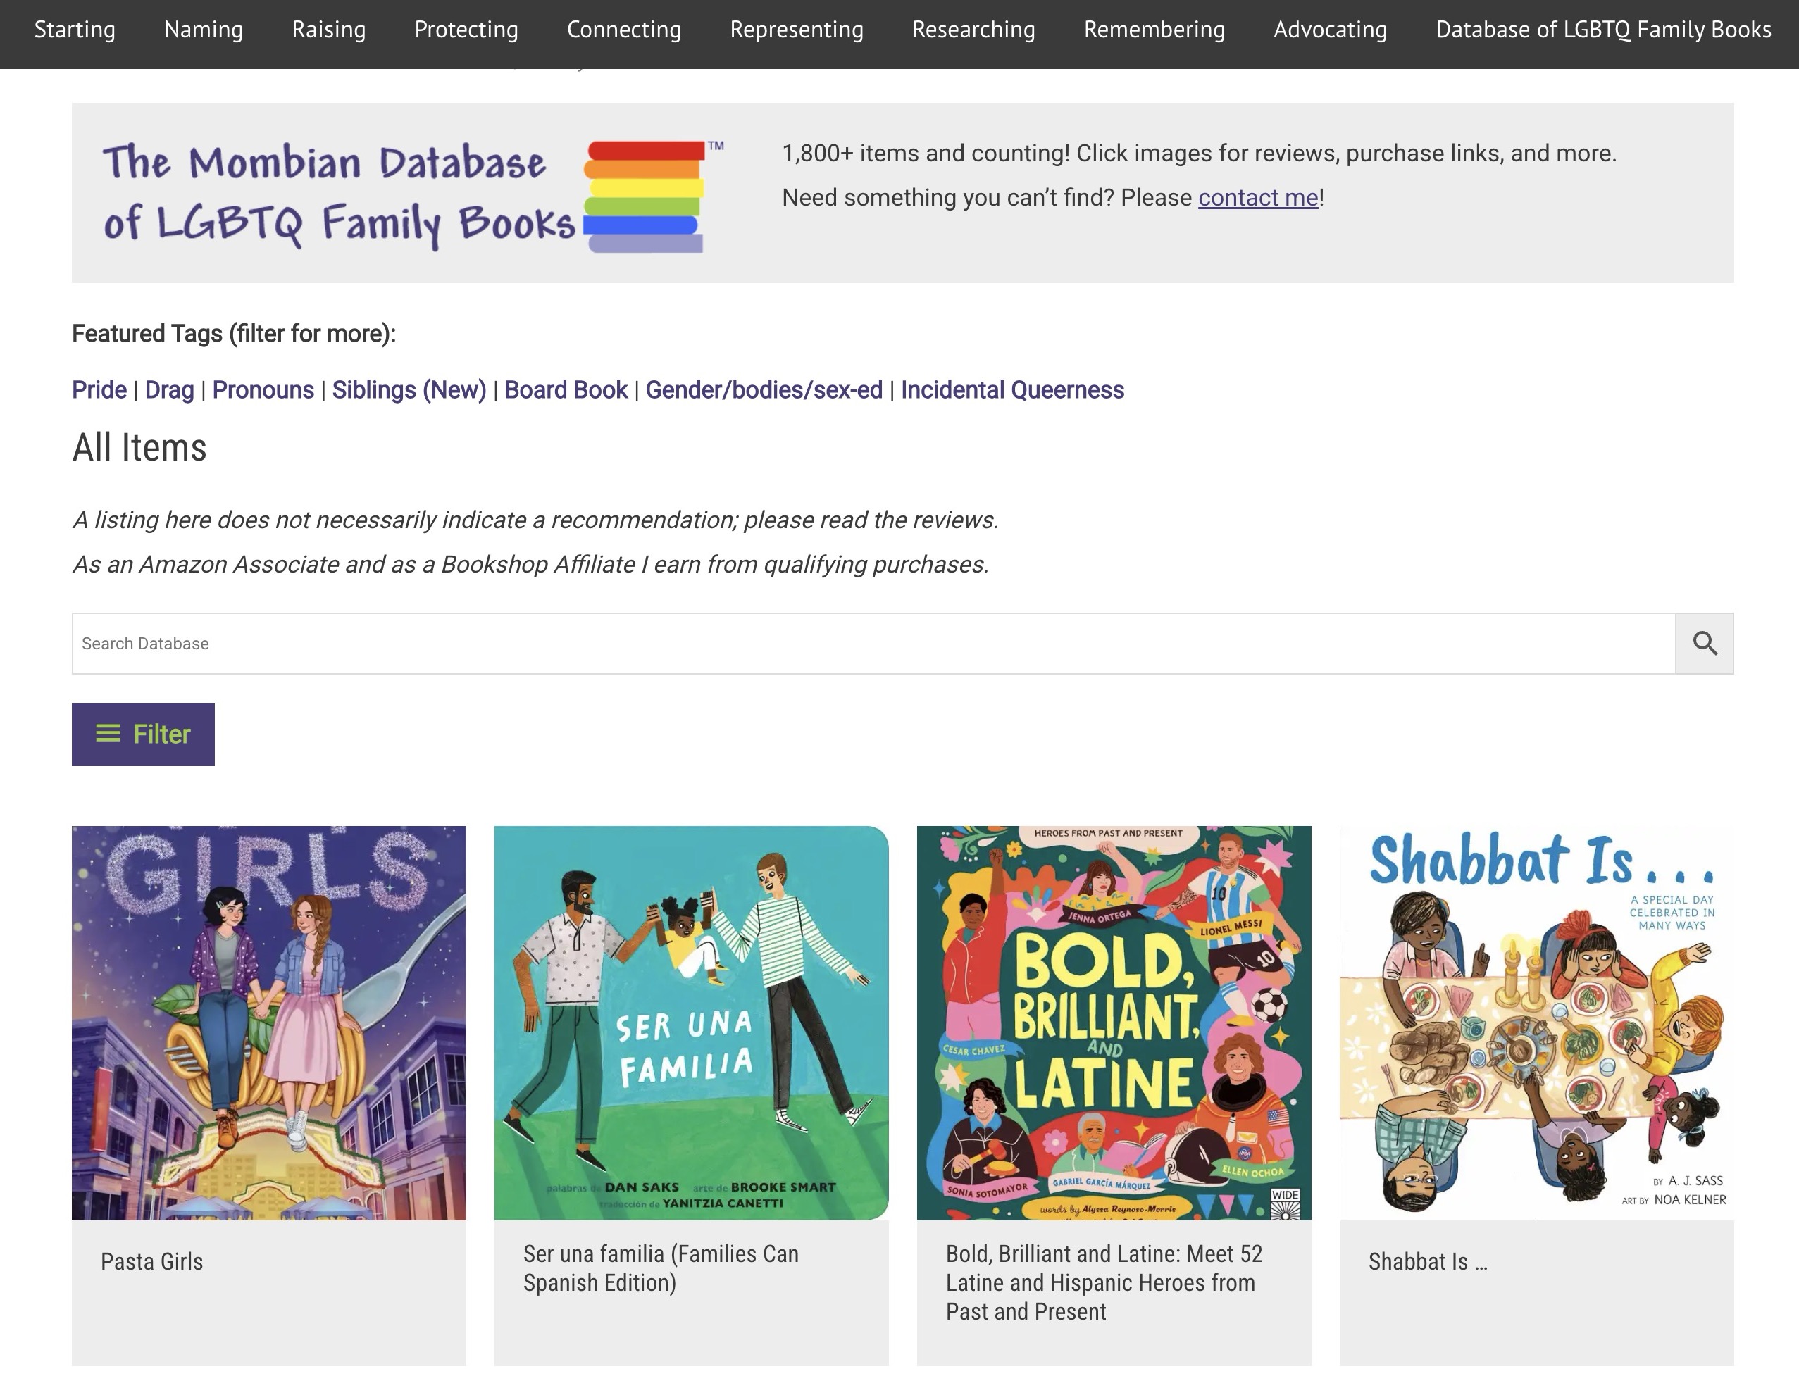Viewport: 1799px width, 1388px height.
Task: Open the Incidental Queerness tag
Action: pyautogui.click(x=1011, y=389)
